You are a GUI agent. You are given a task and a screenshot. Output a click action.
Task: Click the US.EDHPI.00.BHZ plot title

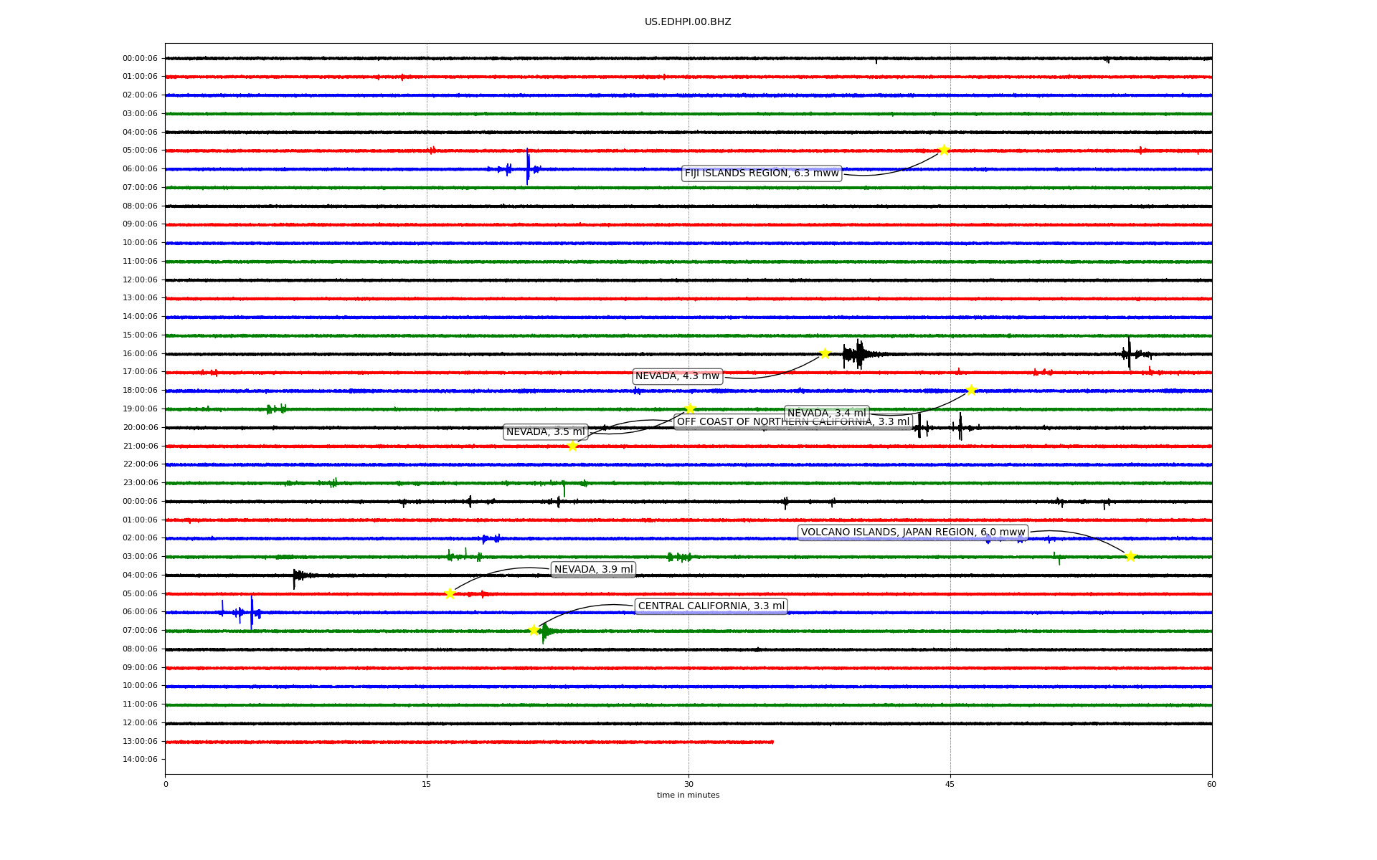687,22
